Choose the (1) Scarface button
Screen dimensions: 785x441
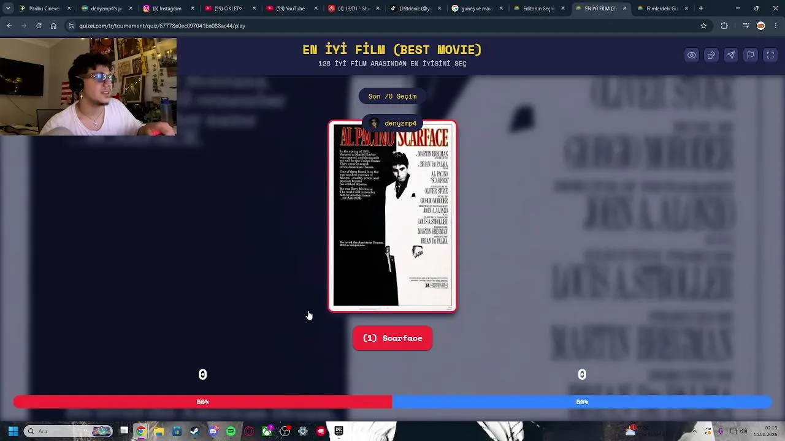pyautogui.click(x=392, y=338)
